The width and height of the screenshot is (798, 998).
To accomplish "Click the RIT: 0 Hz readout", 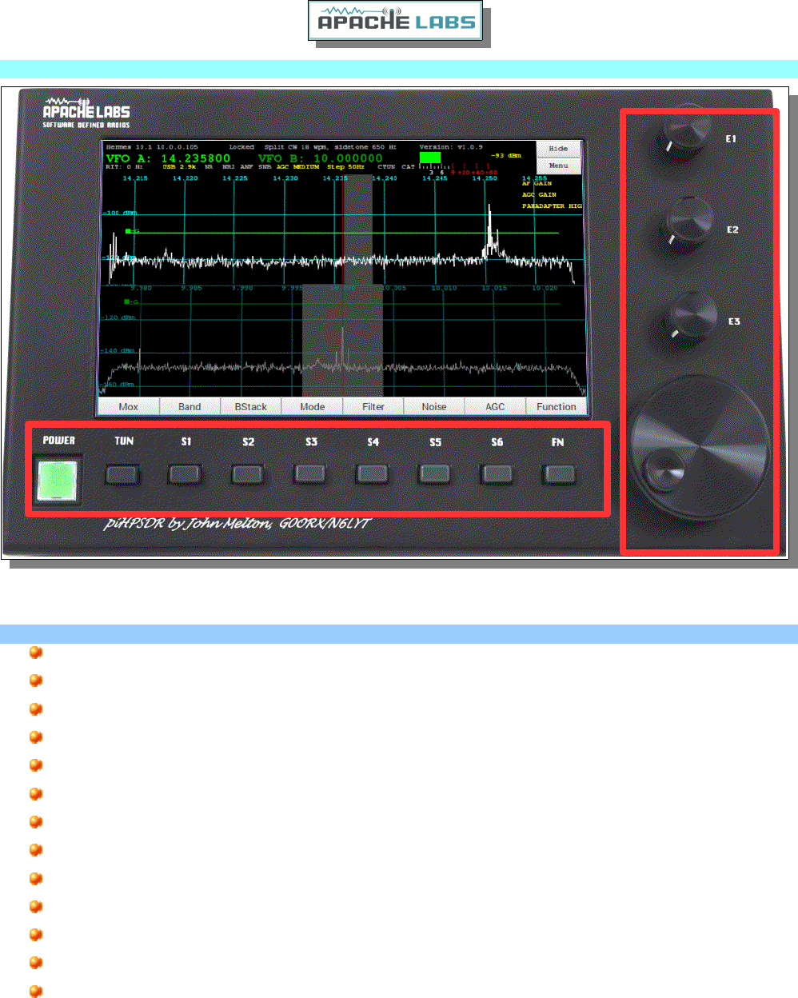I will 123,167.
